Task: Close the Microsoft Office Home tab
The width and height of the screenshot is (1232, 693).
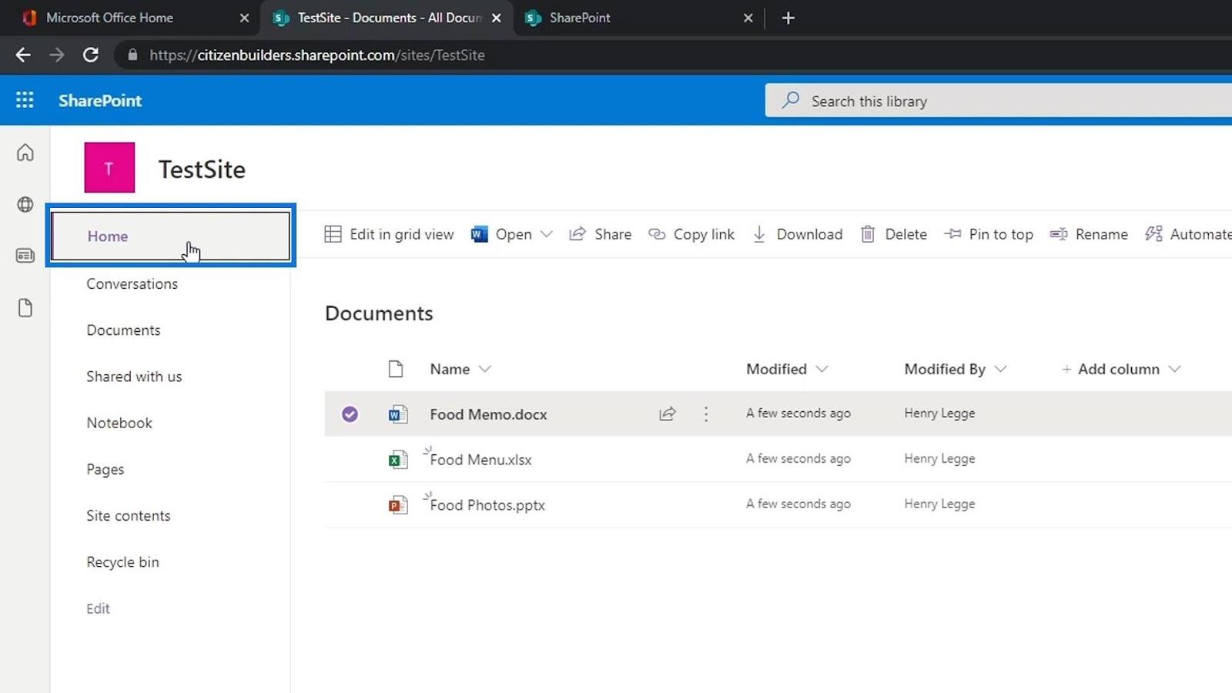Action: coord(244,18)
